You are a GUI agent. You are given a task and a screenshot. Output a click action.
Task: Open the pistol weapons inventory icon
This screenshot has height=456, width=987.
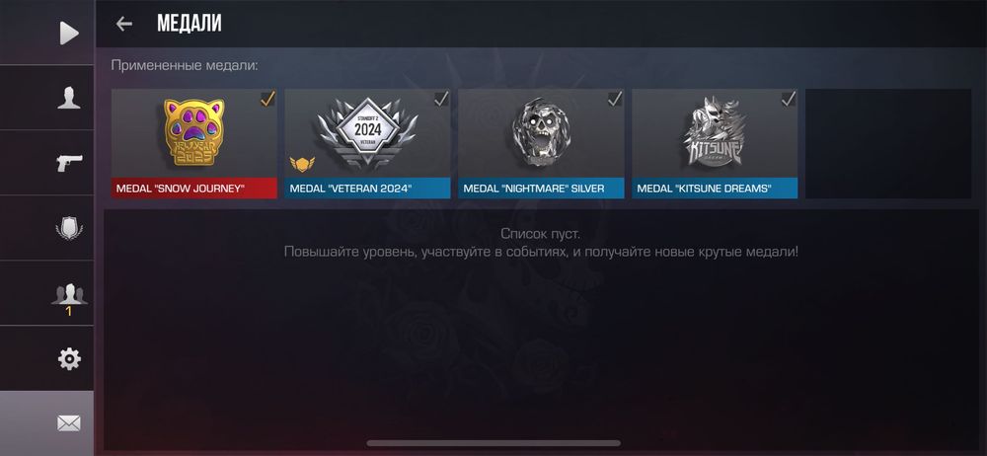(69, 163)
